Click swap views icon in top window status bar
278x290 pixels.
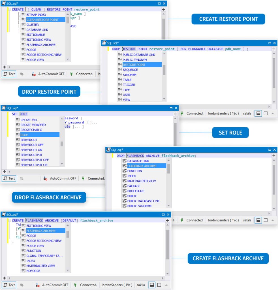pyautogui.click(x=22, y=74)
